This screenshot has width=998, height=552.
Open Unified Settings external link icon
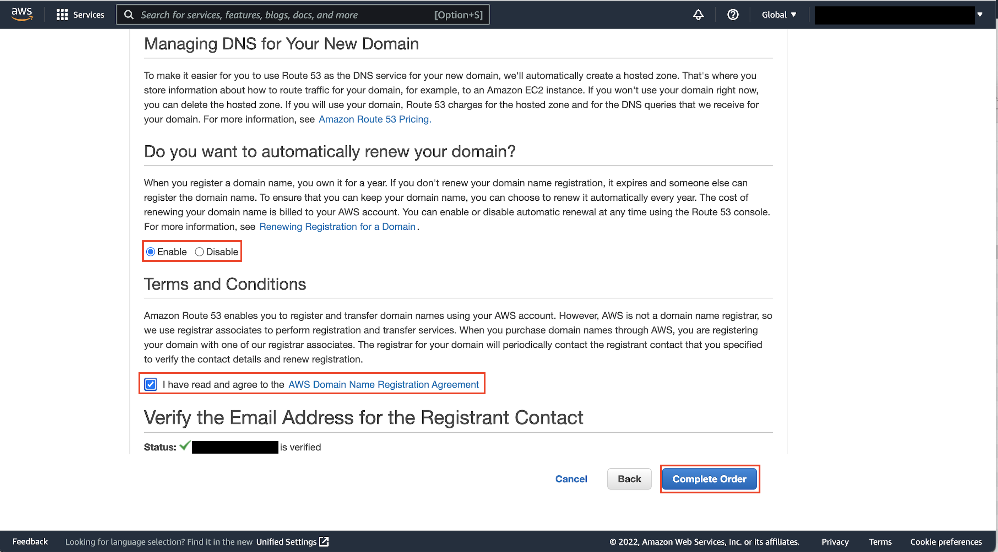click(x=324, y=542)
